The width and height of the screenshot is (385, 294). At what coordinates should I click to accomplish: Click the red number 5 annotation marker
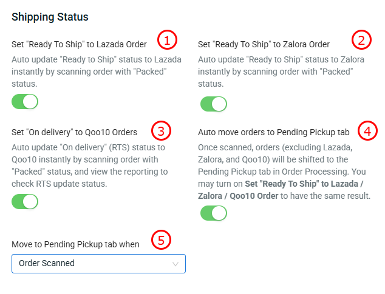tap(161, 240)
